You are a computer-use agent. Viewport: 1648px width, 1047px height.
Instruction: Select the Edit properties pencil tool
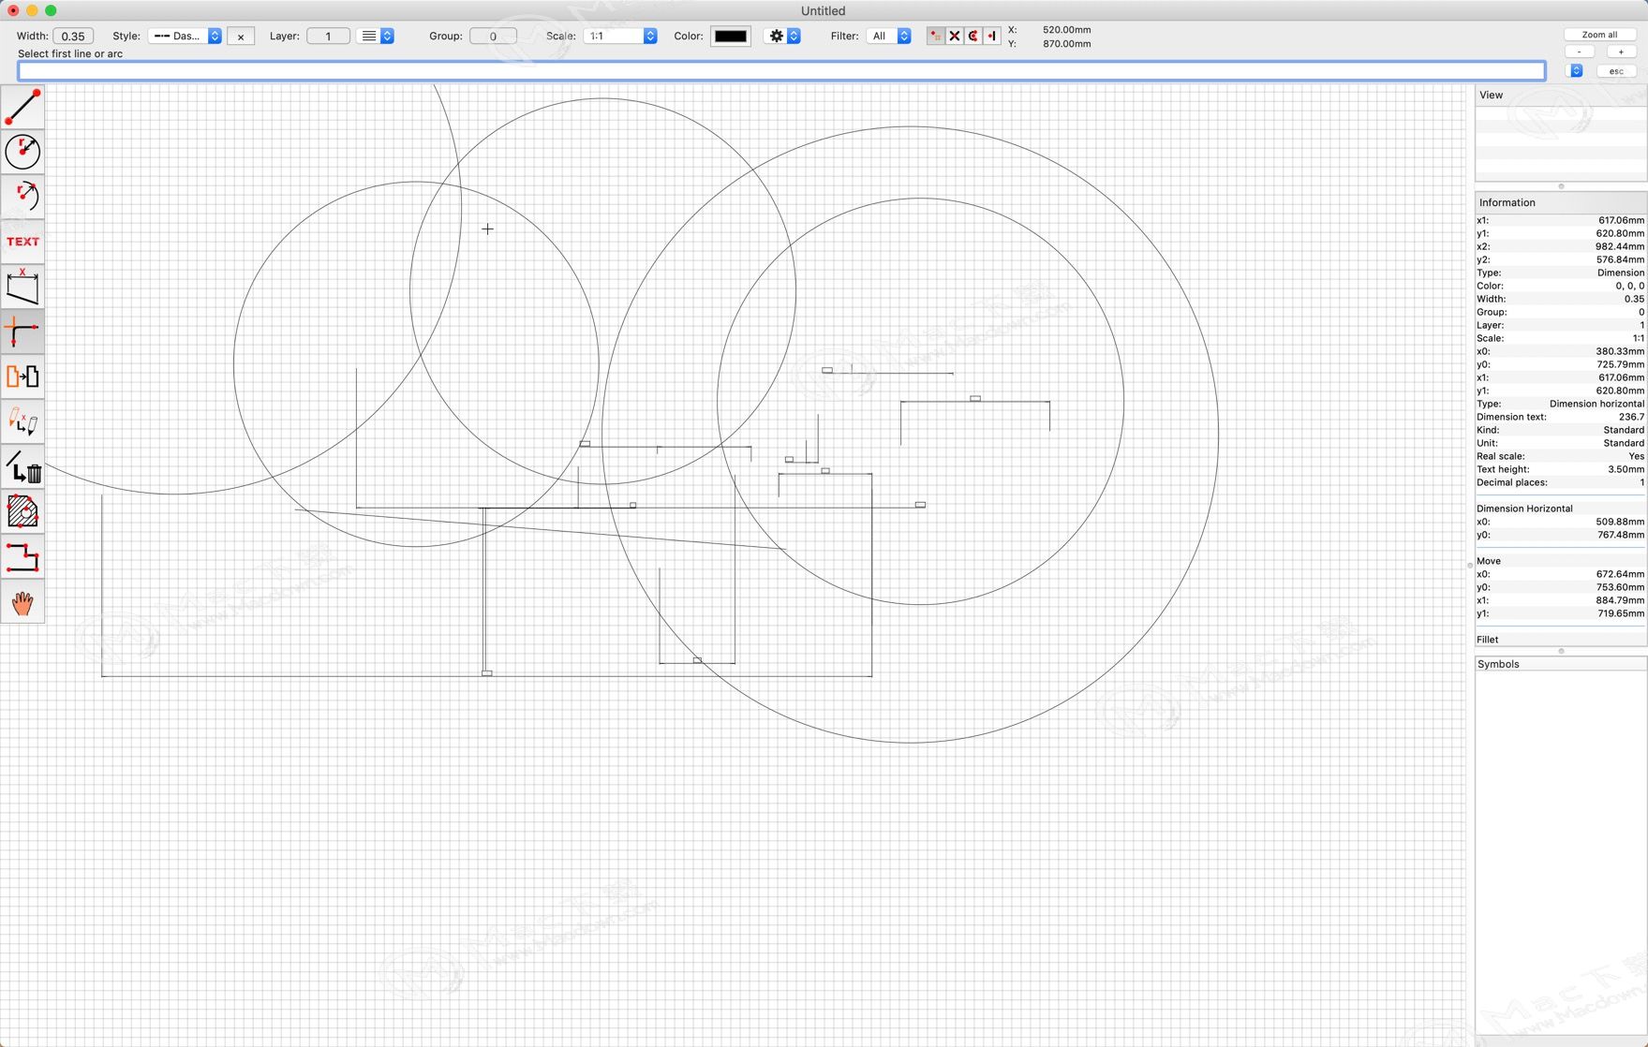pos(22,422)
